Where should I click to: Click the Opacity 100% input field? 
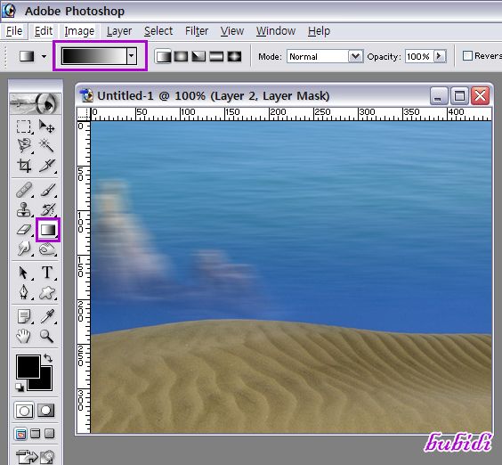[419, 56]
